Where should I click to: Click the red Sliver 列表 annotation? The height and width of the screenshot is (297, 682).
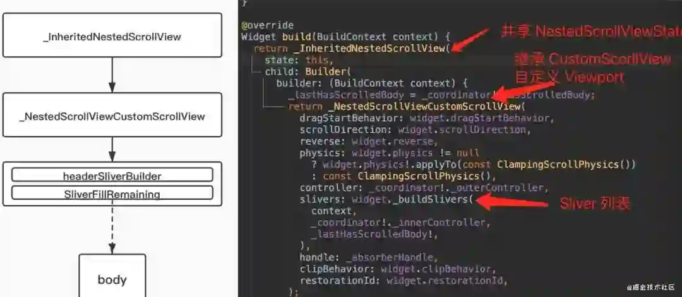pos(595,203)
